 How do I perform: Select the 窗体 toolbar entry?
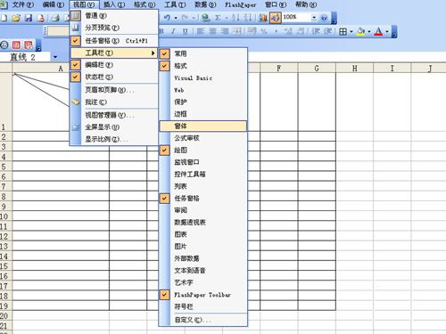203,126
